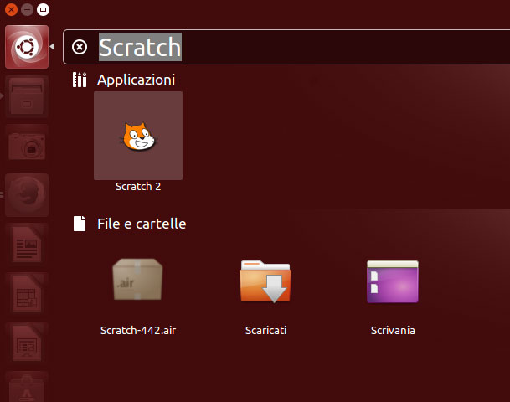This screenshot has height=402, width=510.
Task: Open Ubuntu Software Center in the launcher
Action: [x=27, y=387]
